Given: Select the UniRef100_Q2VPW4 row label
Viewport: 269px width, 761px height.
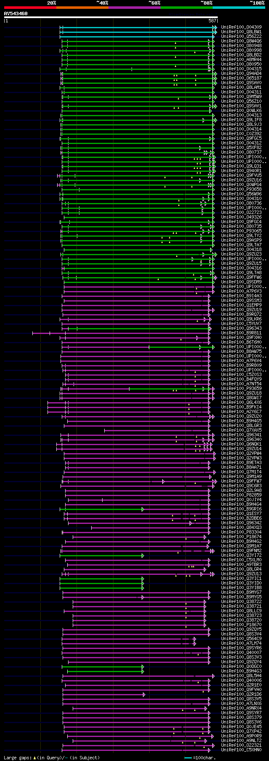Looking at the screenshot, I should [241, 454].
